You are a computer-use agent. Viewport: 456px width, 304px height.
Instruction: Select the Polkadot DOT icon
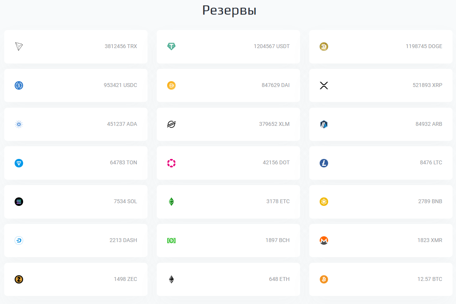coord(171,163)
